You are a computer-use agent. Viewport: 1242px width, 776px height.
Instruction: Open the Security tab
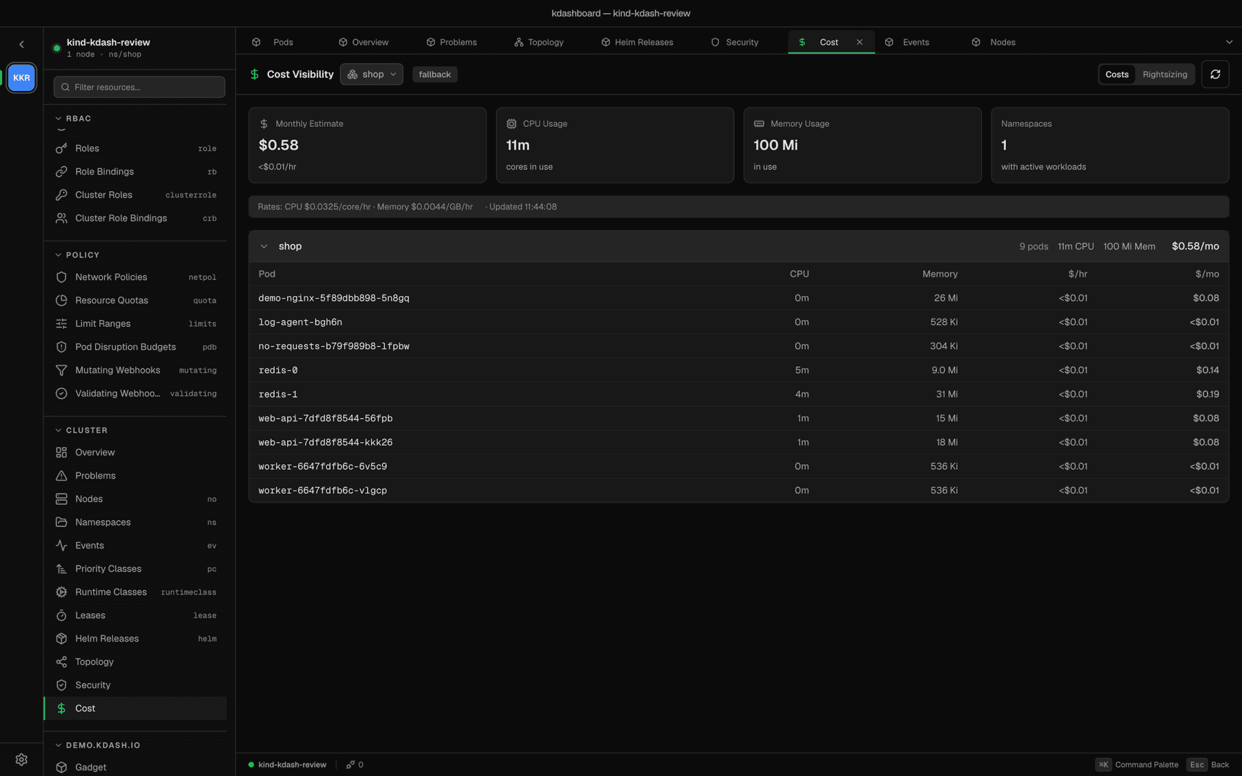click(x=735, y=42)
